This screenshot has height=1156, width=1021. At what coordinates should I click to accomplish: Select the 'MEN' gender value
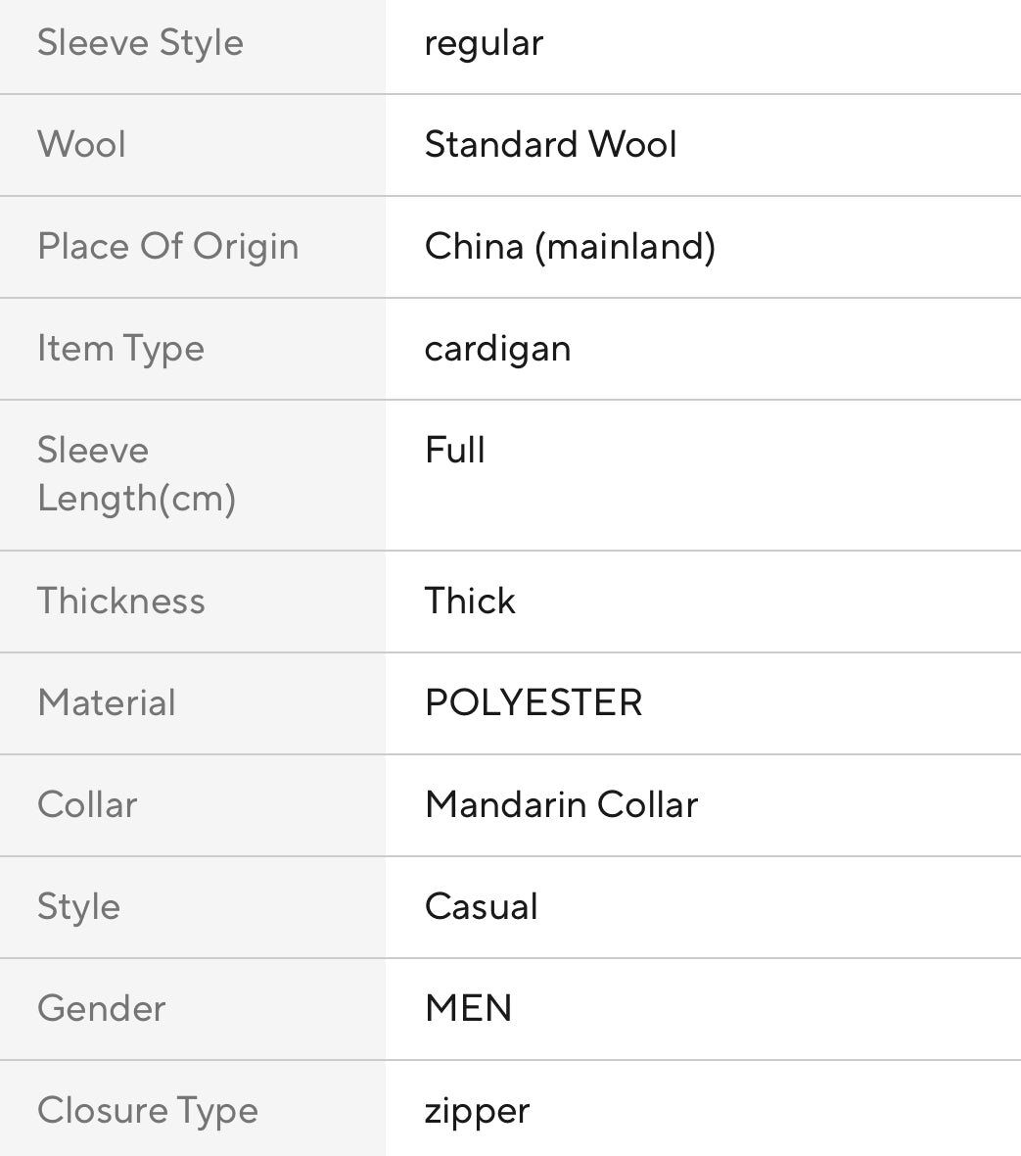(x=468, y=1009)
